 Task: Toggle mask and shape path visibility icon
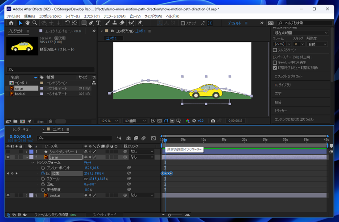166,121
